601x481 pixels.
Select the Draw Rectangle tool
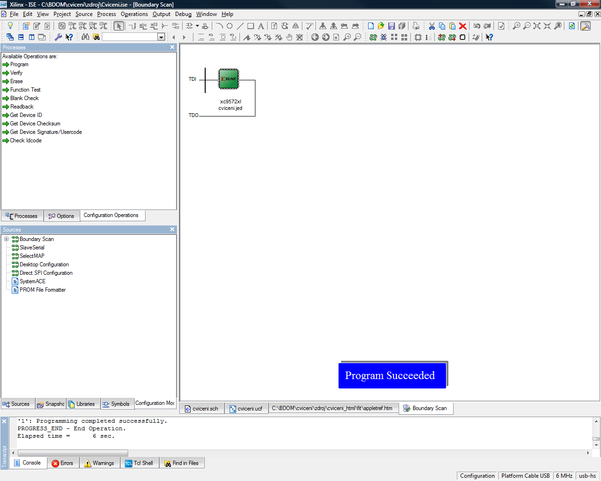(250, 26)
